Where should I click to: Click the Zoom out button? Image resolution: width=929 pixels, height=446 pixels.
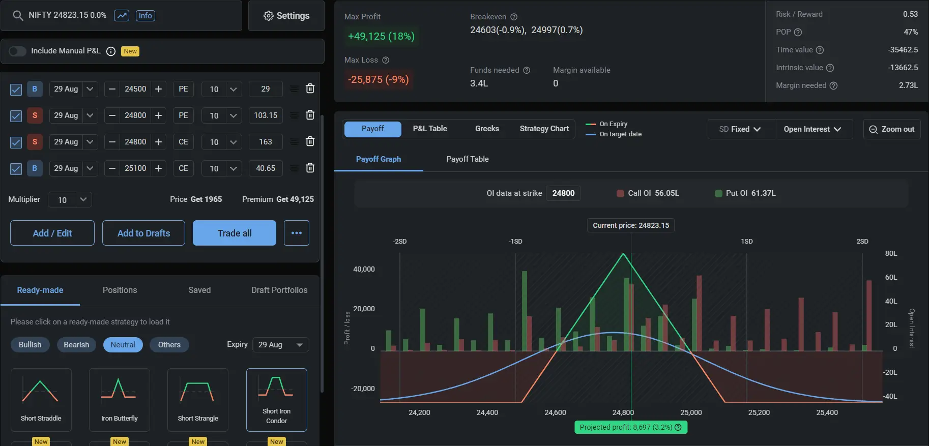(892, 129)
